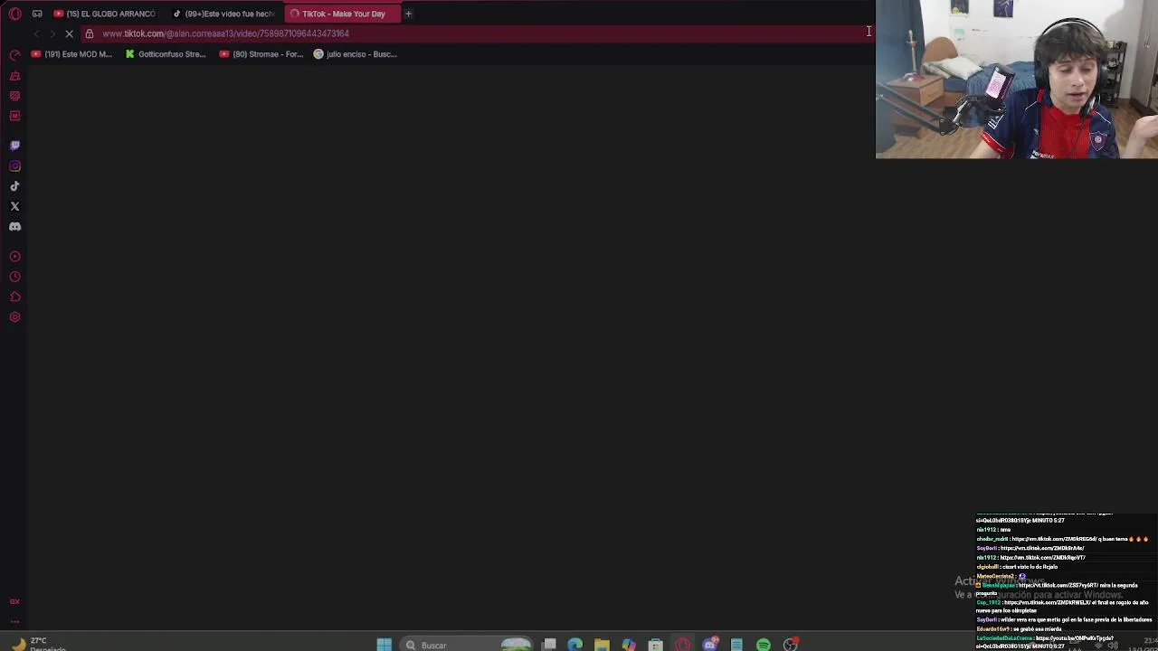The image size is (1158, 651).
Task: Open the Windows Start menu
Action: (384, 645)
